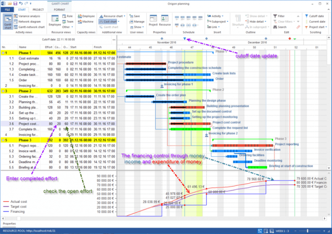Click the Save icon in title bar

tap(15, 3)
